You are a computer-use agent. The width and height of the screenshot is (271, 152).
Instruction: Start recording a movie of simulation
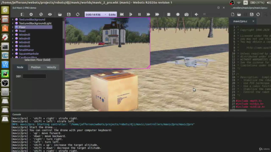pyautogui.click(x=178, y=14)
